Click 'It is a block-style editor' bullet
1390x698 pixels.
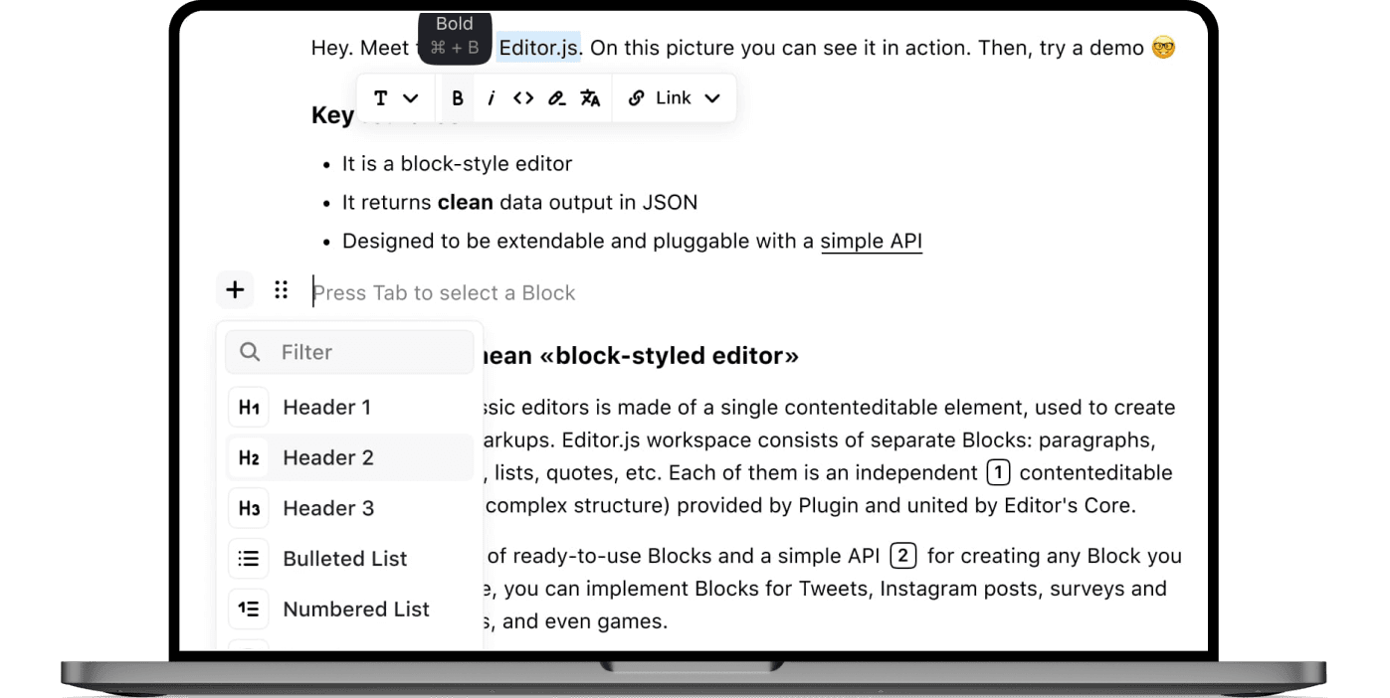[x=458, y=164]
